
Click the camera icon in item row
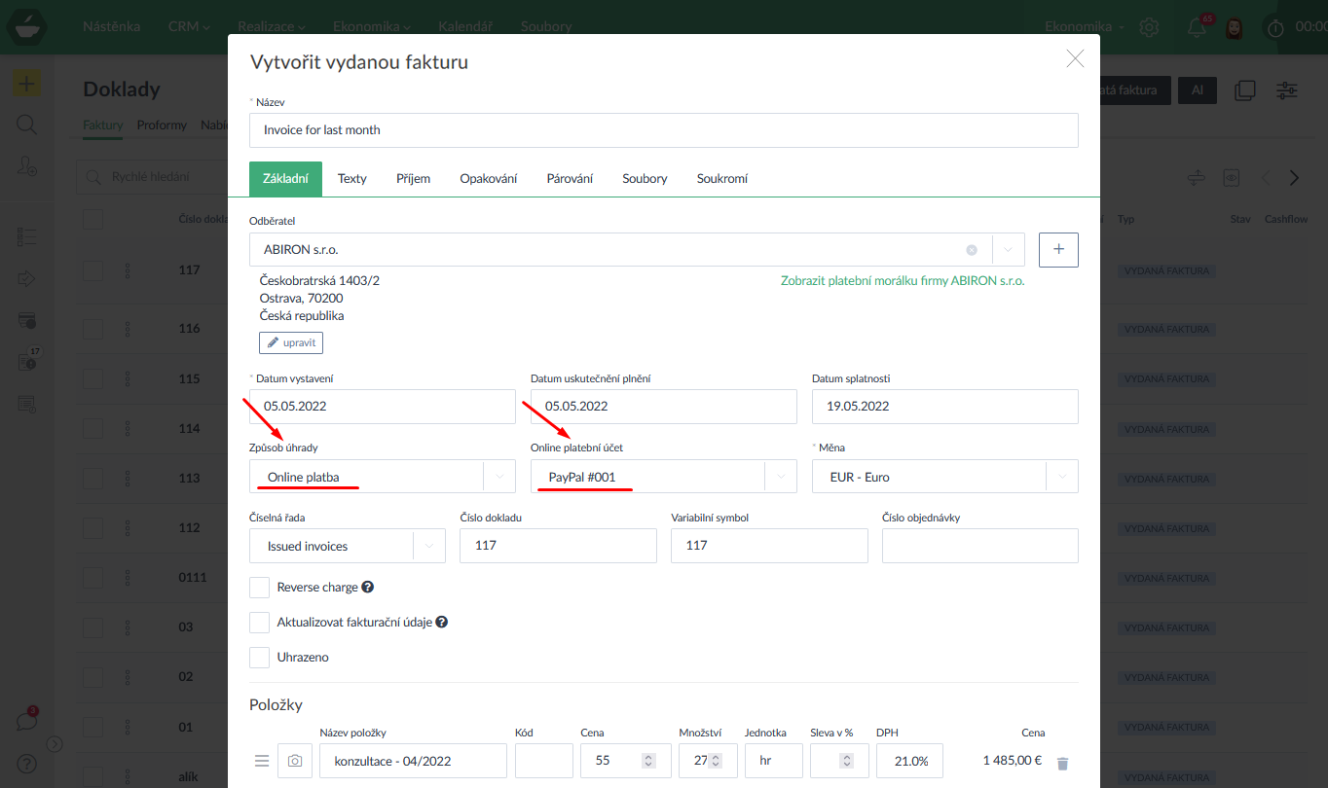tap(295, 761)
